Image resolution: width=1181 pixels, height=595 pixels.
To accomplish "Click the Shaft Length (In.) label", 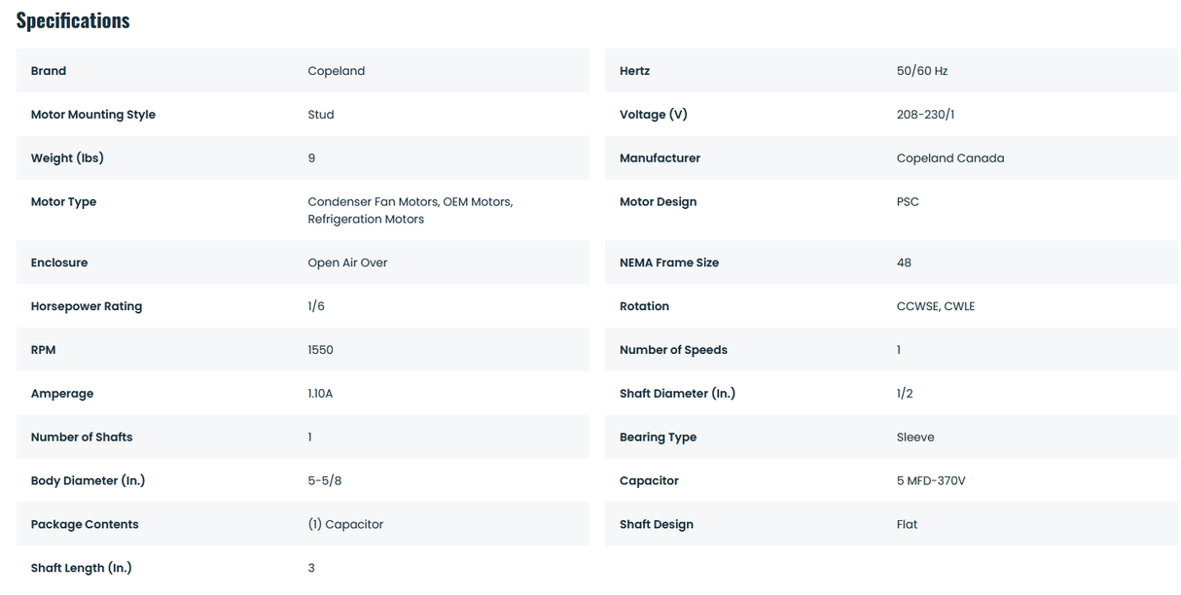I will click(x=82, y=568).
